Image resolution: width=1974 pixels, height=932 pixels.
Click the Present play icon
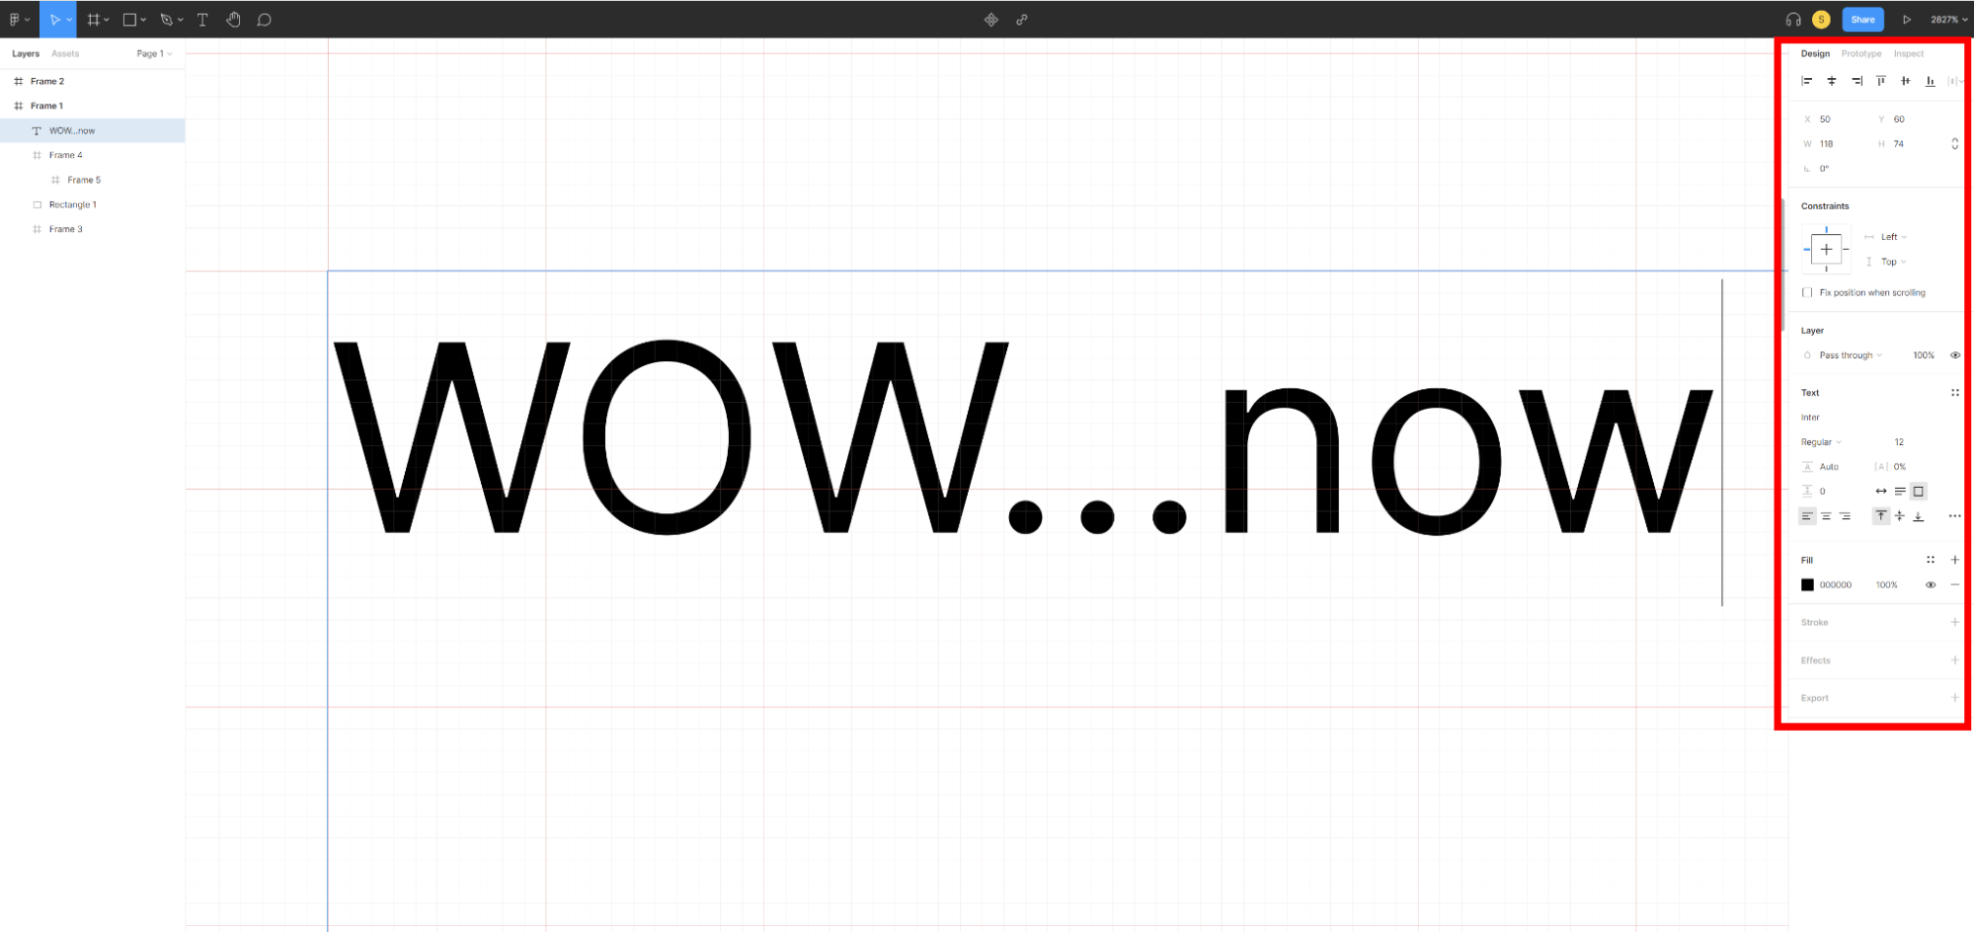pos(1907,19)
